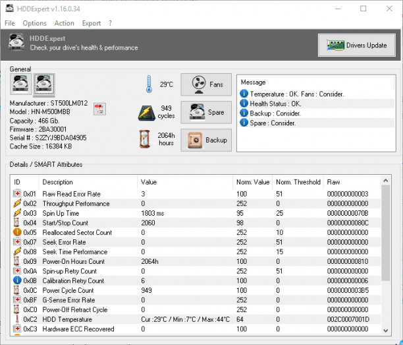The image size is (403, 345).
Task: Open the File menu
Action: pos(10,23)
